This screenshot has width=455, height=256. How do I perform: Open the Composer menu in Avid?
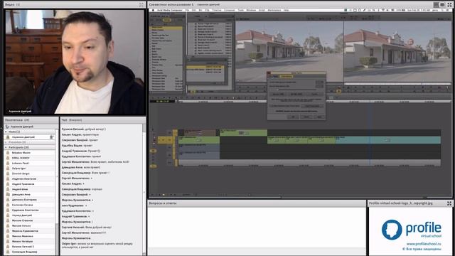229,10
